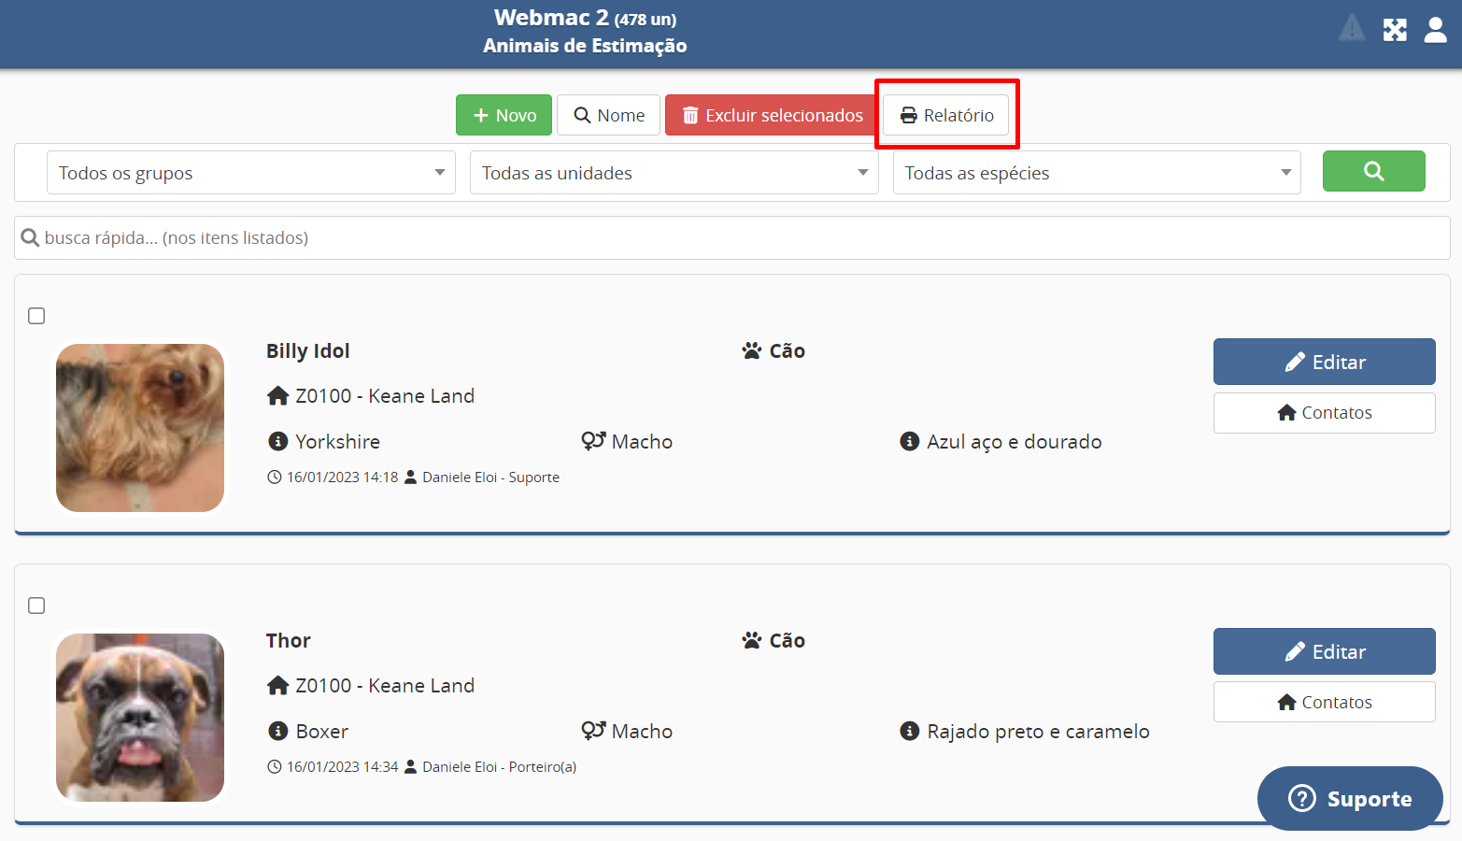Click the warning triangle icon in header
This screenshot has width=1462, height=841.
click(x=1352, y=29)
